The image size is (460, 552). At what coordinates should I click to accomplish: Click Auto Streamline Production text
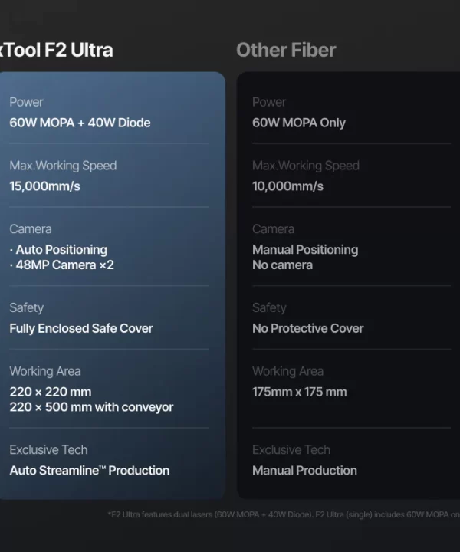coord(90,470)
